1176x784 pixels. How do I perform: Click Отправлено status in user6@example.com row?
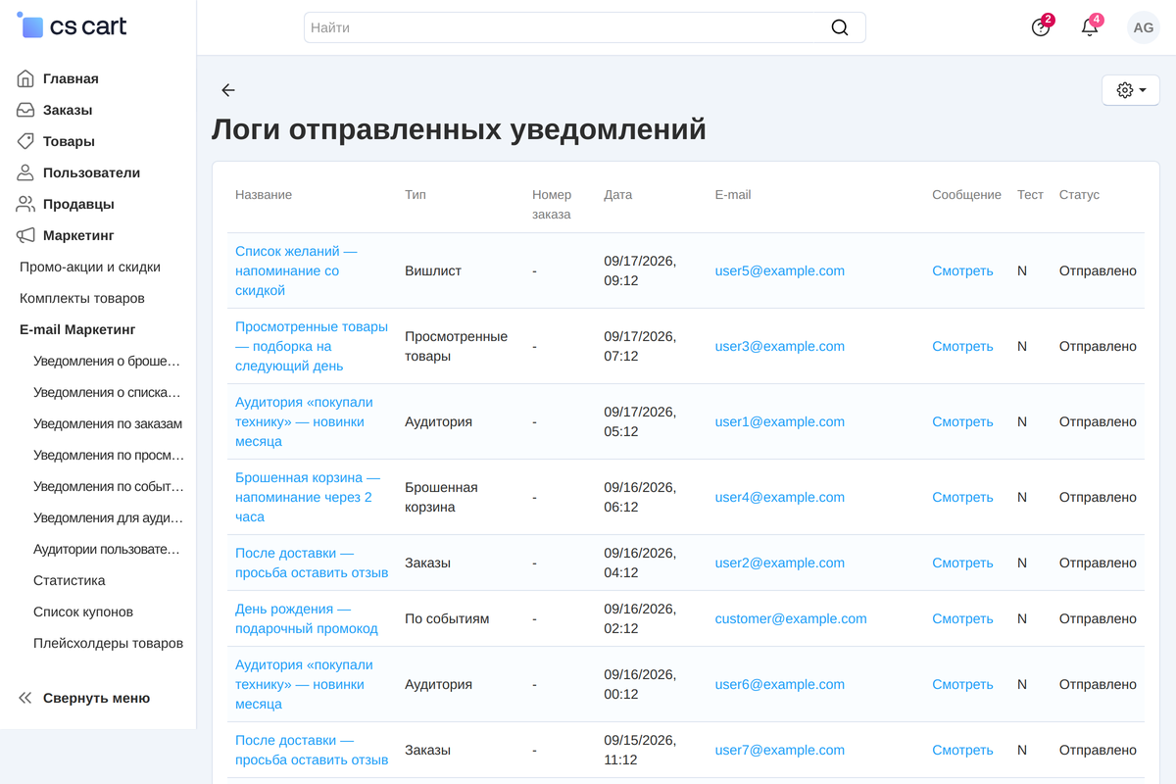(1098, 684)
